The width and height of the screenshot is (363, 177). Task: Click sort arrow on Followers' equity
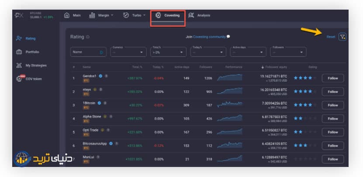[263, 67]
